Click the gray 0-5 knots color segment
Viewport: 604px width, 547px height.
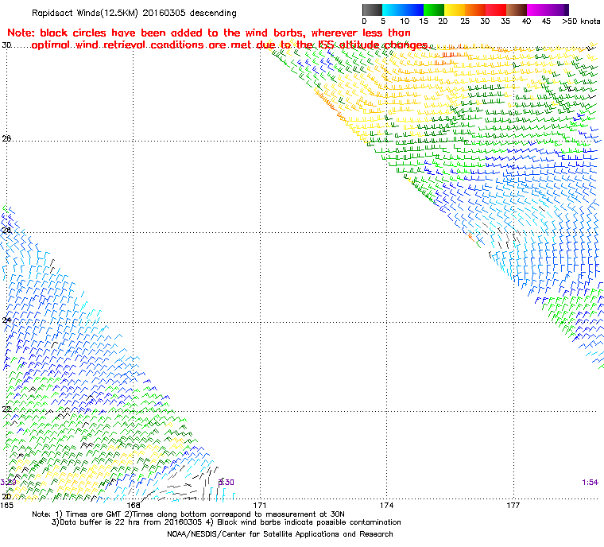372,10
